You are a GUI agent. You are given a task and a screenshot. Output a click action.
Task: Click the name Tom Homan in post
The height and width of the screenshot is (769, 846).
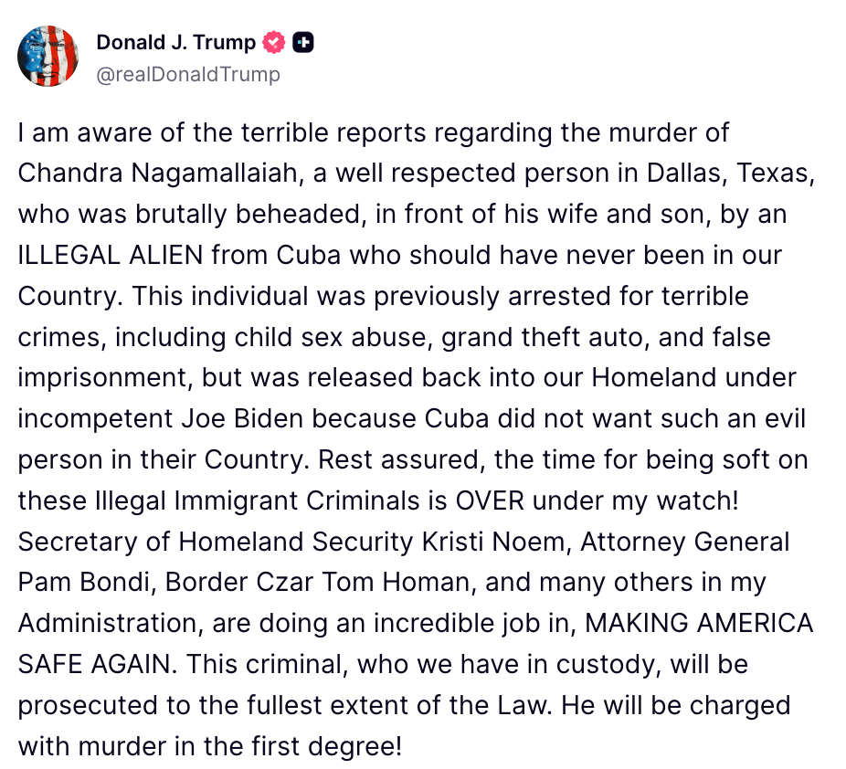pos(396,583)
